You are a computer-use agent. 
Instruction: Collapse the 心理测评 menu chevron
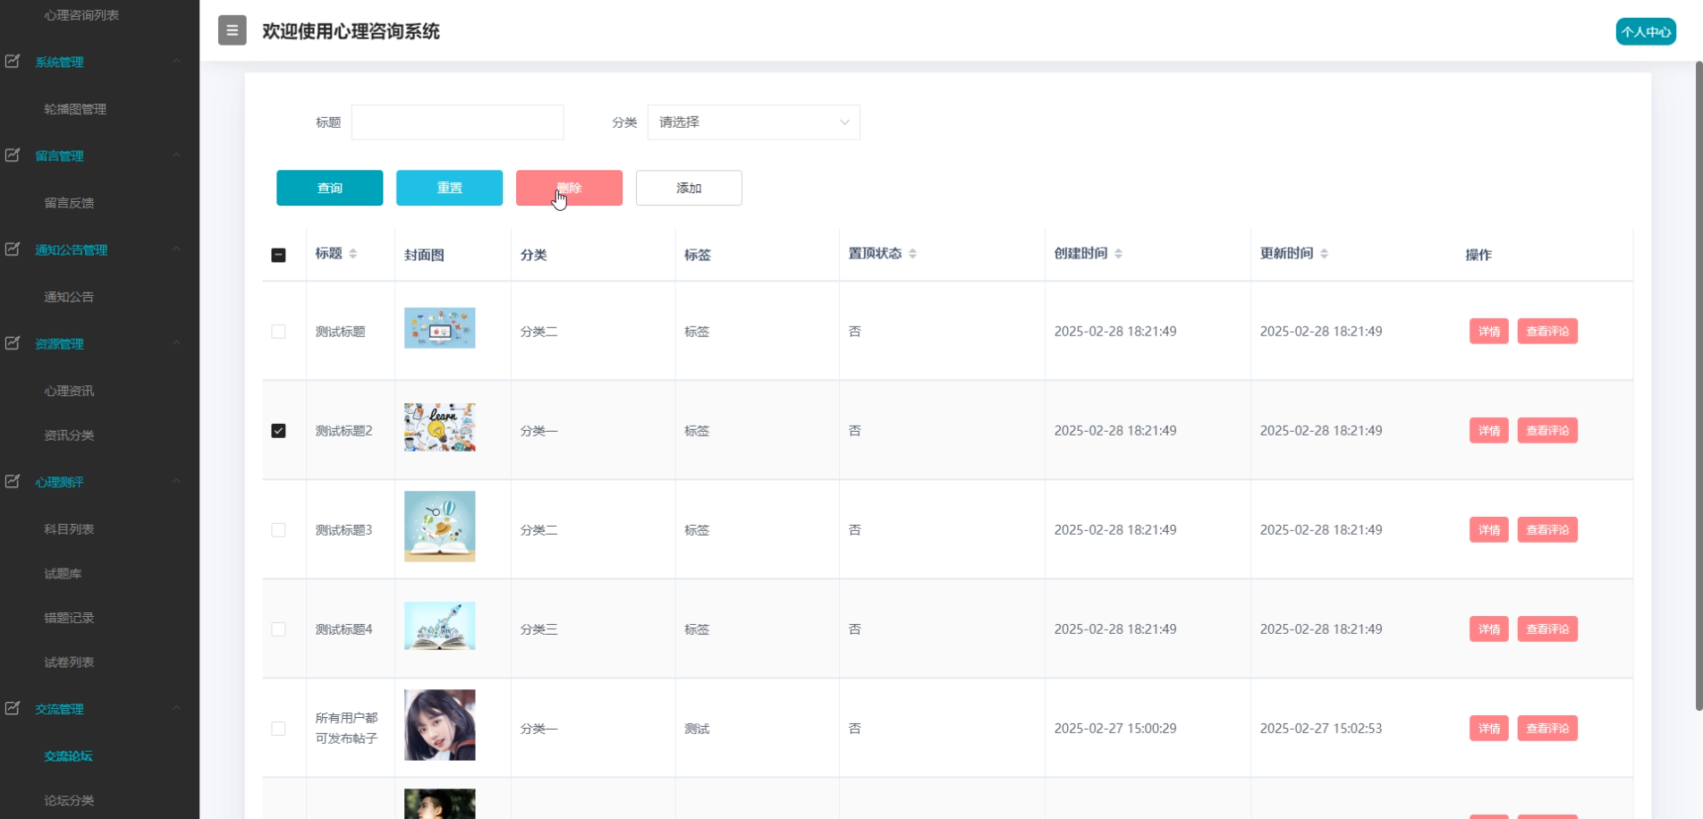(176, 481)
